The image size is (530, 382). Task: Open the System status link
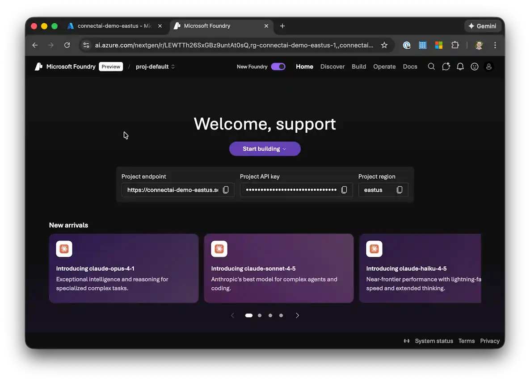click(x=433, y=341)
